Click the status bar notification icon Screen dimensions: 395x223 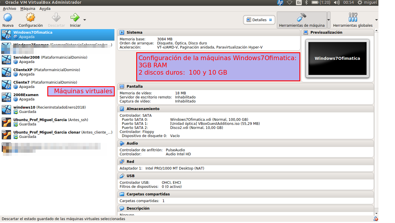click(376, 219)
